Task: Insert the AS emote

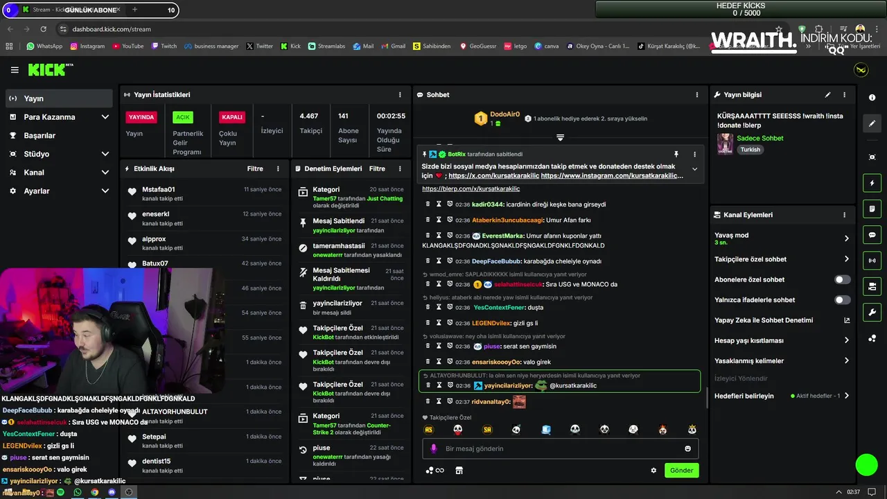Action: [428, 430]
